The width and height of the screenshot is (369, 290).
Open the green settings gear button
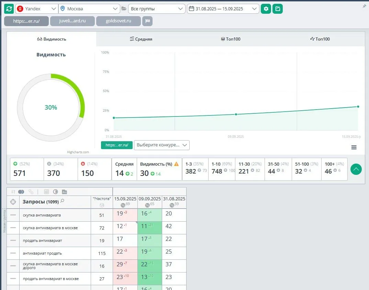266,9
